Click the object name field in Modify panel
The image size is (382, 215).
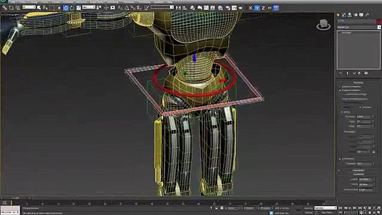(x=356, y=21)
